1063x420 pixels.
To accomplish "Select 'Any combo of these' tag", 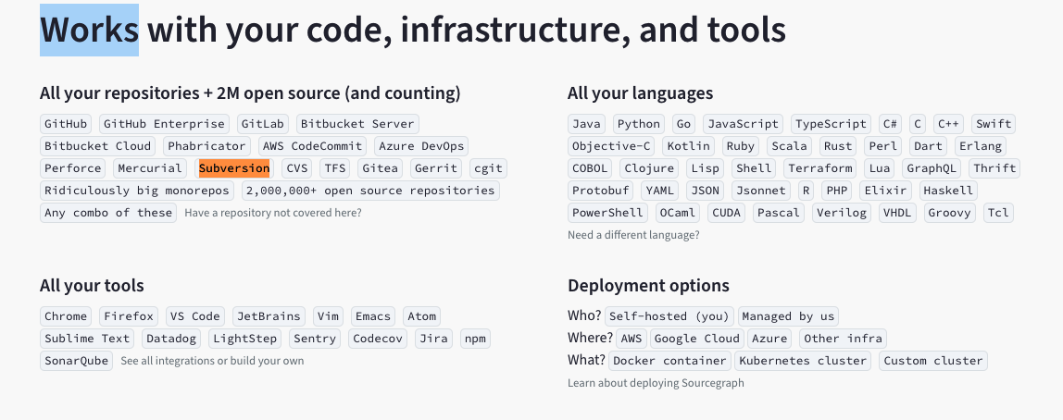I will 108,213.
